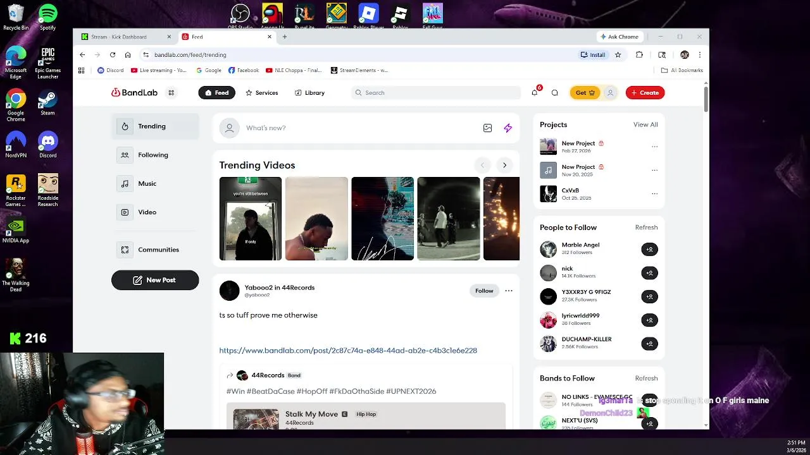Open Library in top navigation
The image size is (810, 455).
point(309,93)
